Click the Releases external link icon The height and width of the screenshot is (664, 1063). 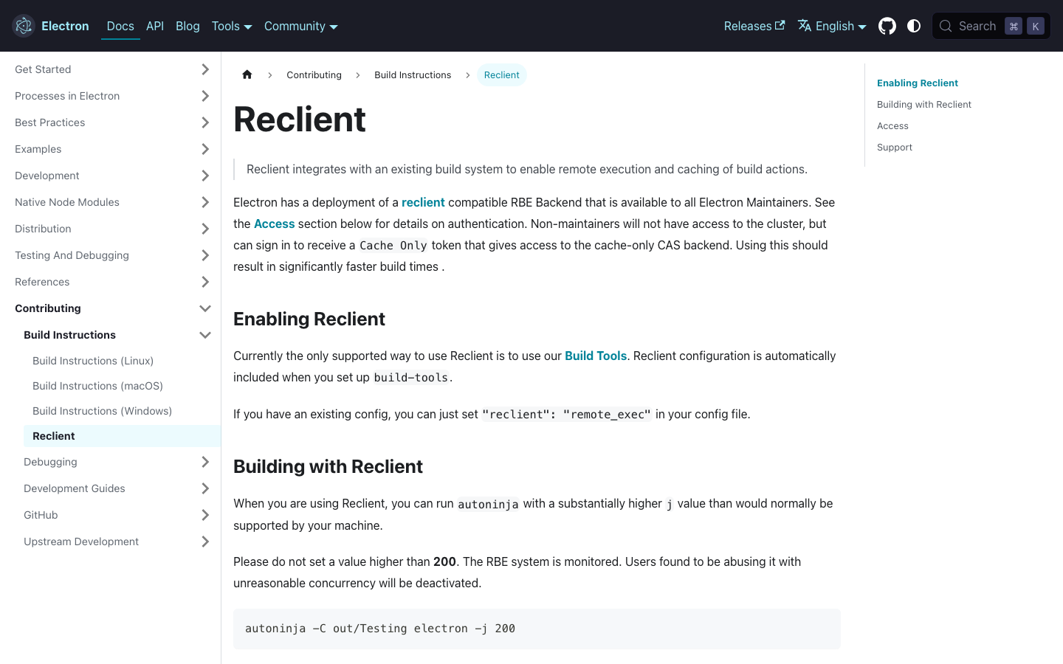click(x=780, y=25)
